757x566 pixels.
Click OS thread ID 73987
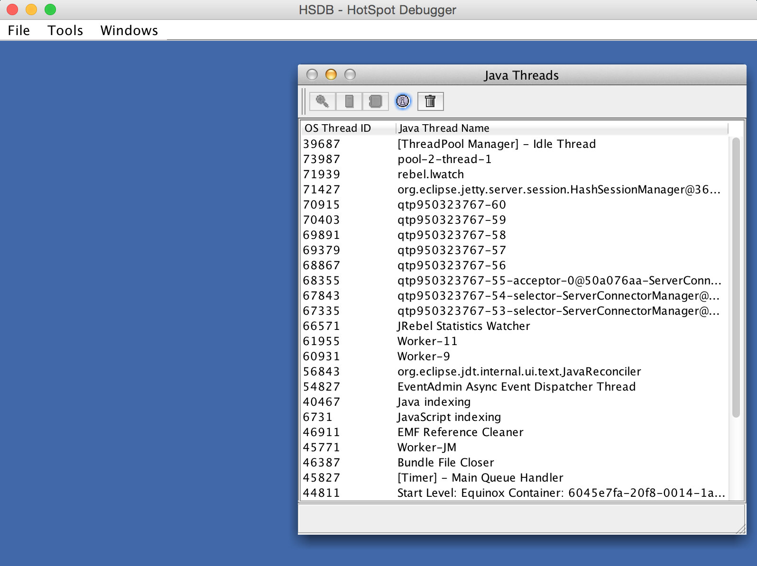click(322, 159)
